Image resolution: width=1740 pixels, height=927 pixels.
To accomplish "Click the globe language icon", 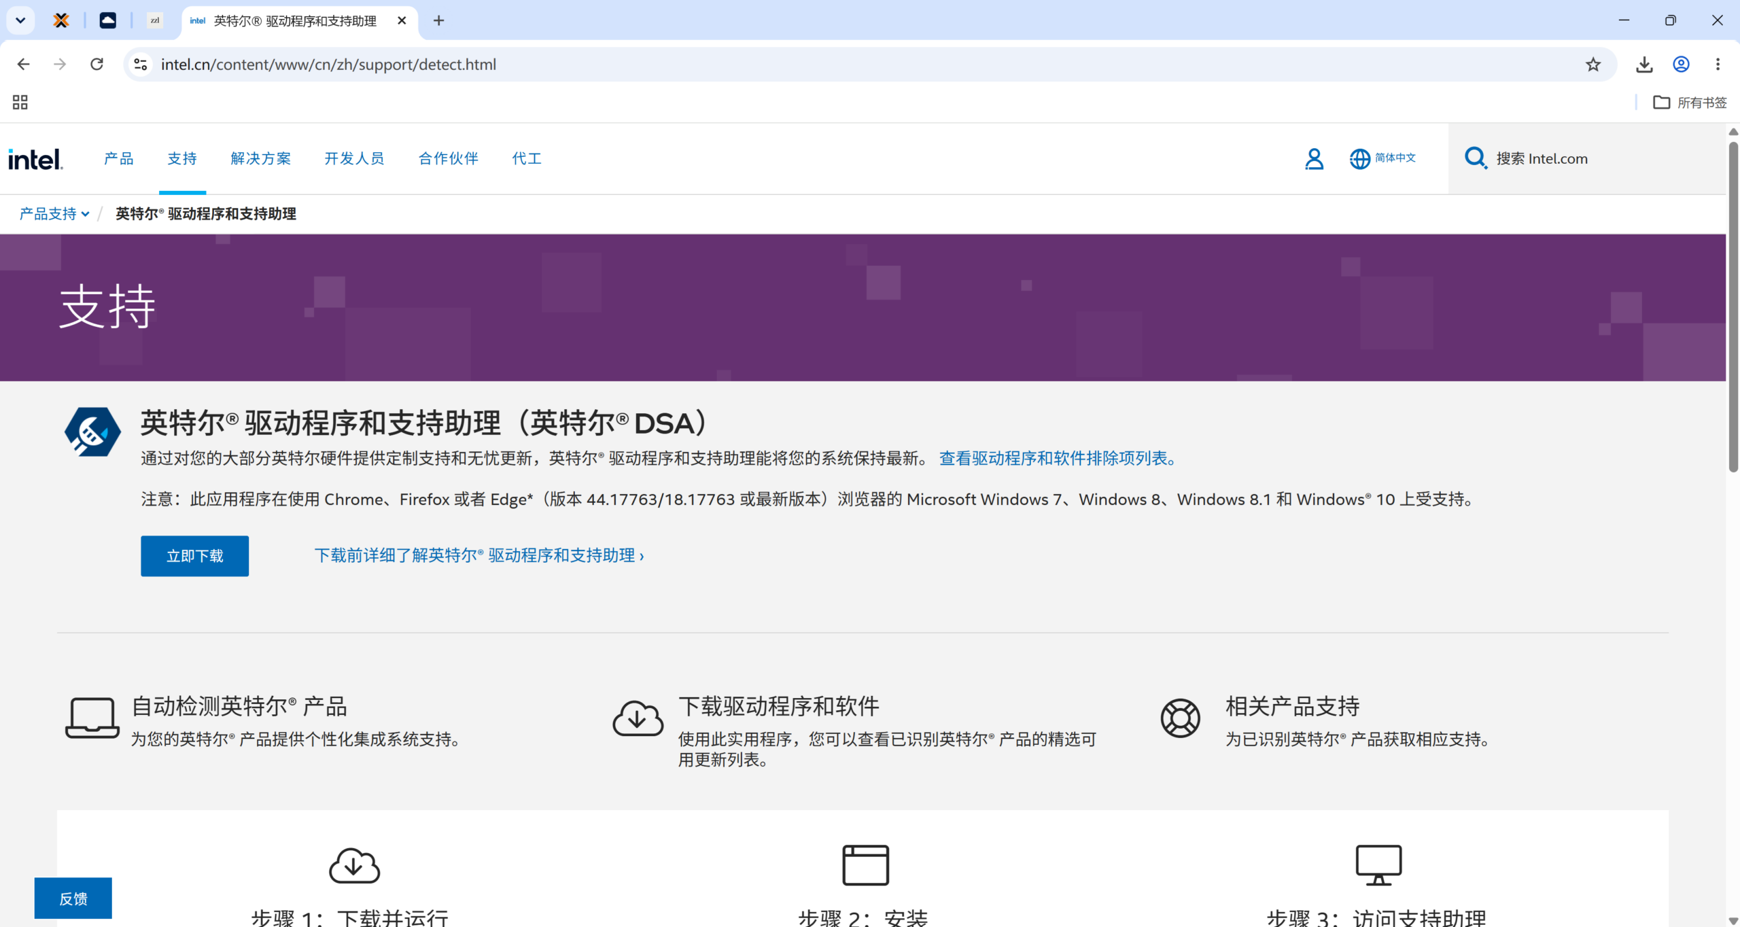I will click(1359, 159).
